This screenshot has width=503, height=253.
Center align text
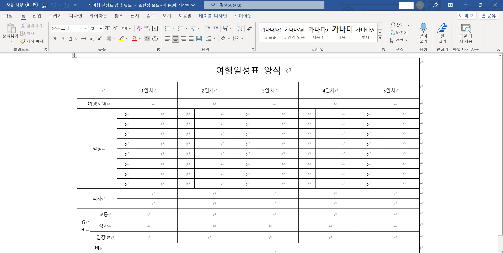[x=175, y=39]
